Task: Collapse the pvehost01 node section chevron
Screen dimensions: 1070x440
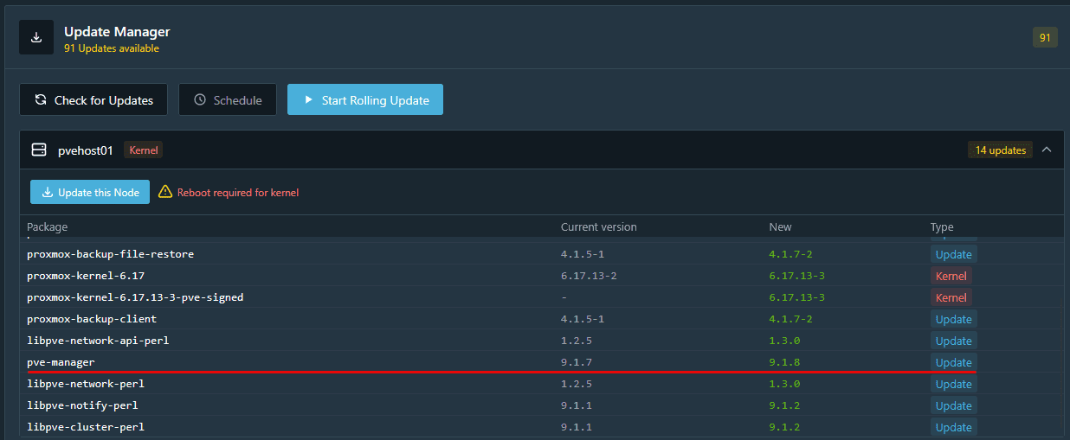Action: pos(1047,150)
